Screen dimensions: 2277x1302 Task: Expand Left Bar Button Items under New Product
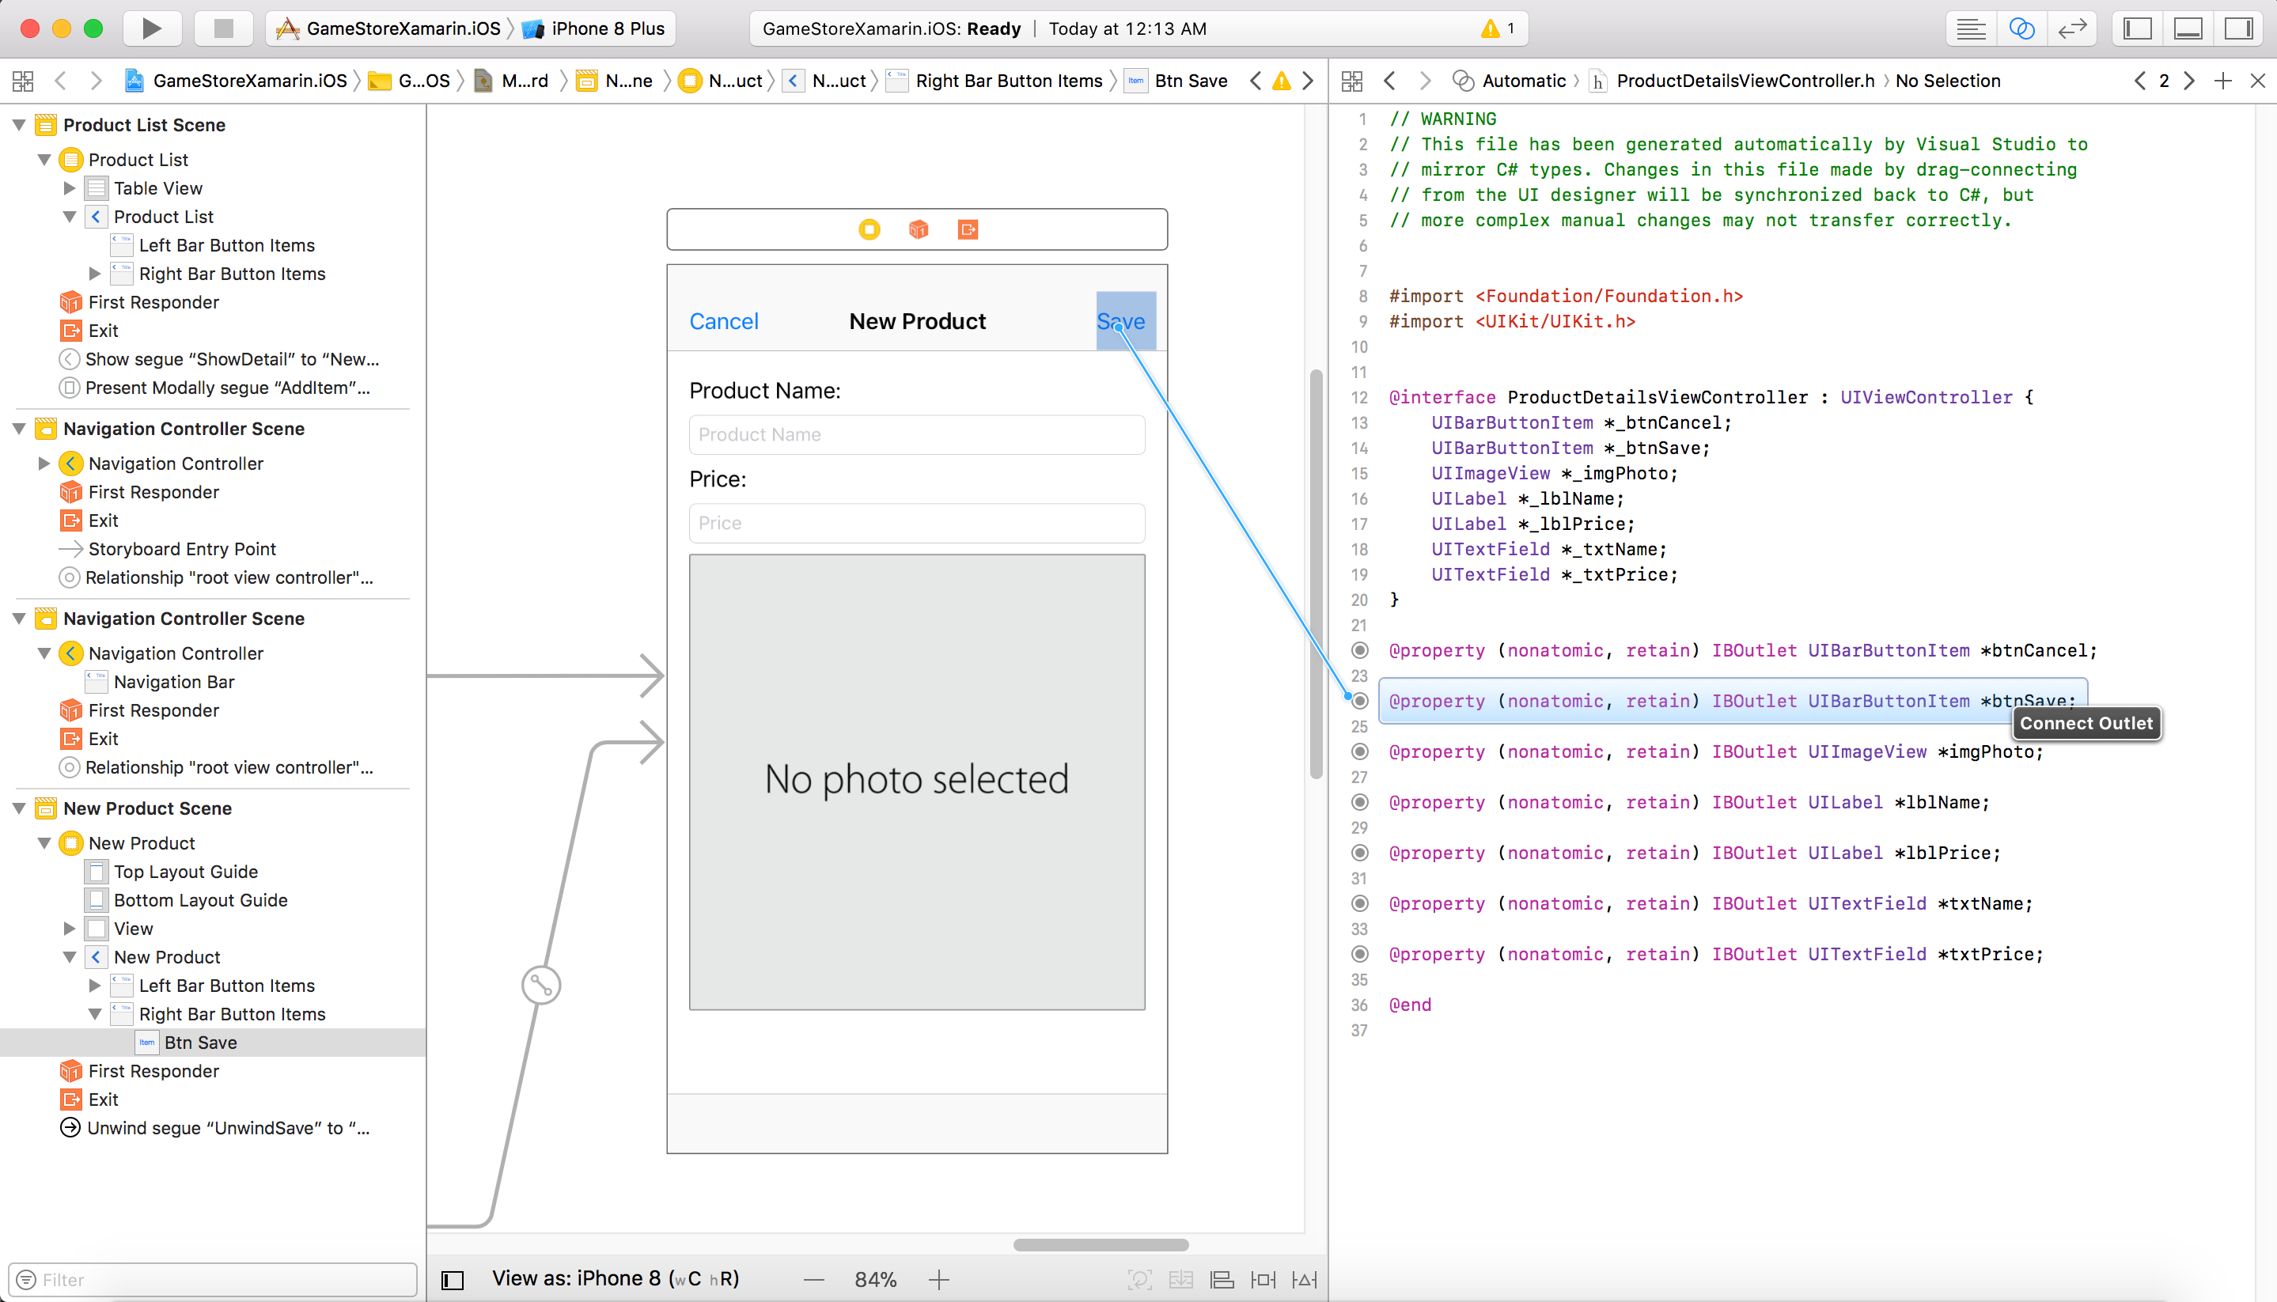[x=95, y=986]
